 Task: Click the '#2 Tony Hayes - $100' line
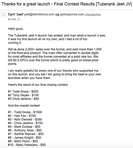tap(23, 95)
